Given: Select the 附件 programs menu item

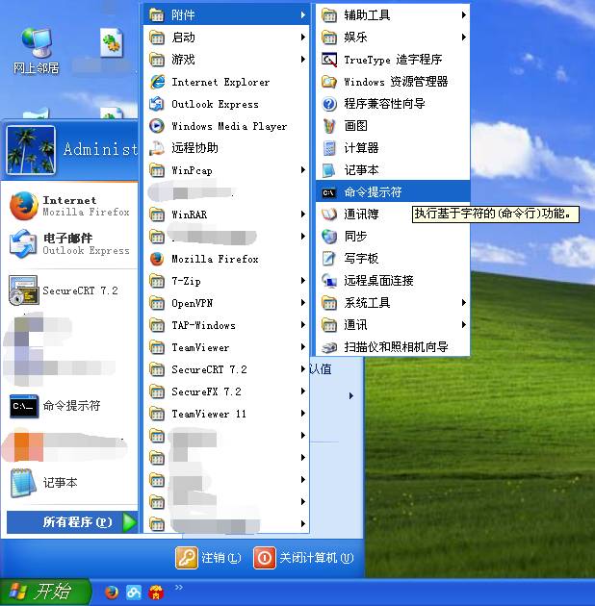Looking at the screenshot, I should pos(226,15).
